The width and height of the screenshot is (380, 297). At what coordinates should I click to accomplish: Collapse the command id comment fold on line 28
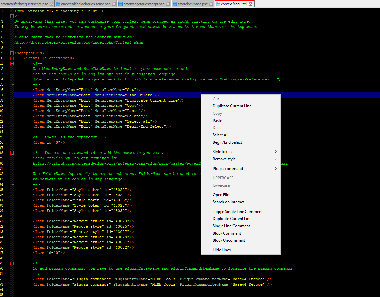(x=12, y=153)
